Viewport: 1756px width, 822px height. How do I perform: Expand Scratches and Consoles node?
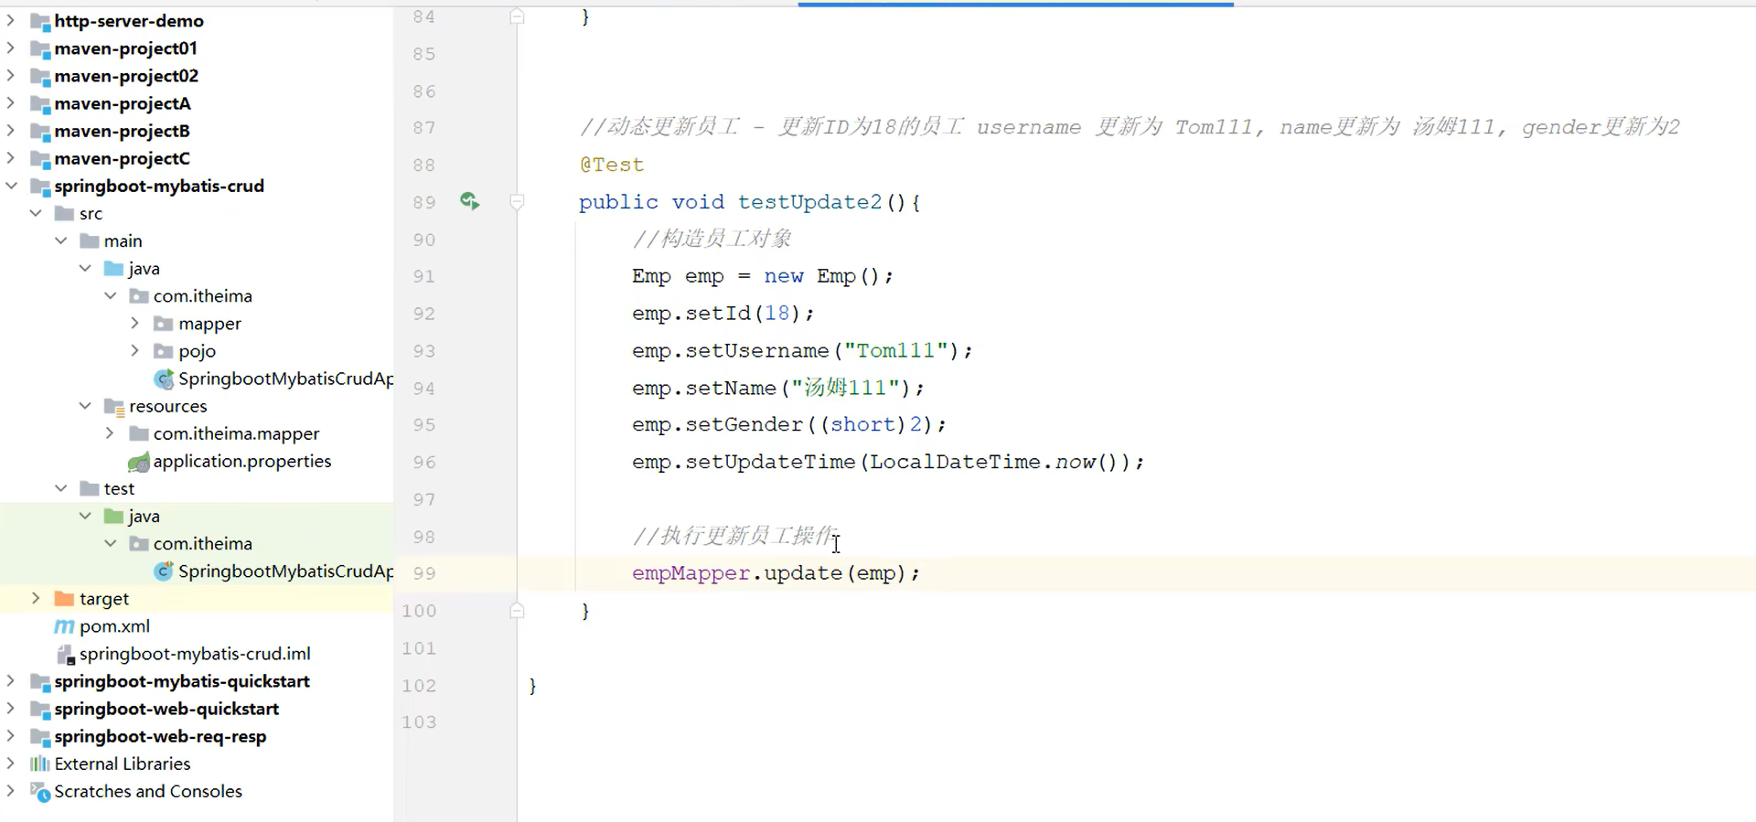(11, 790)
